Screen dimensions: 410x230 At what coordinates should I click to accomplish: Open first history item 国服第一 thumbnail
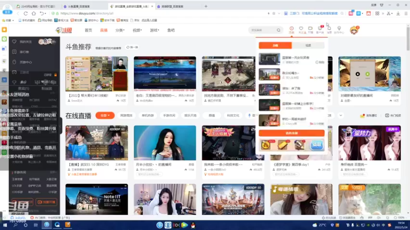(270, 59)
